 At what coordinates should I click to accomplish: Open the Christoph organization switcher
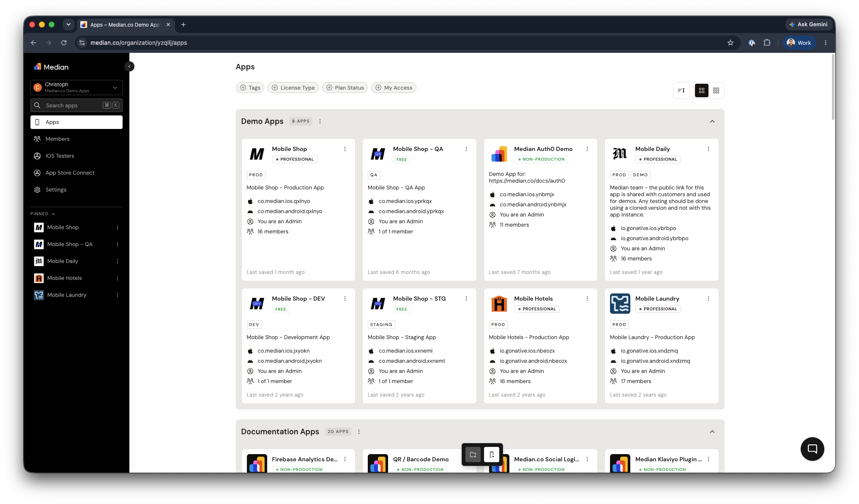coord(77,88)
